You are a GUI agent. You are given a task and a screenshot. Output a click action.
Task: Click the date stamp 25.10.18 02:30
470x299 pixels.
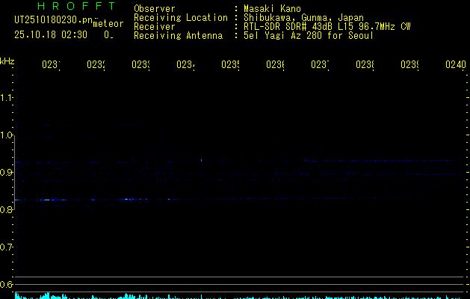click(x=51, y=35)
